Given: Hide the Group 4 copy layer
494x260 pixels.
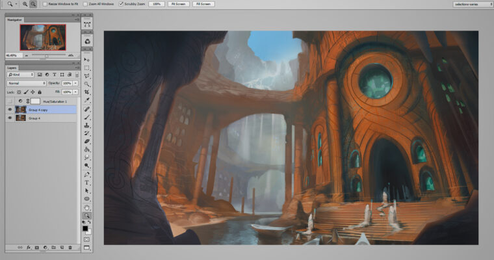Looking at the screenshot, I should coord(9,110).
